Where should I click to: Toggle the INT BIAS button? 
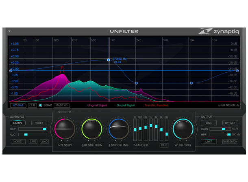18,106
